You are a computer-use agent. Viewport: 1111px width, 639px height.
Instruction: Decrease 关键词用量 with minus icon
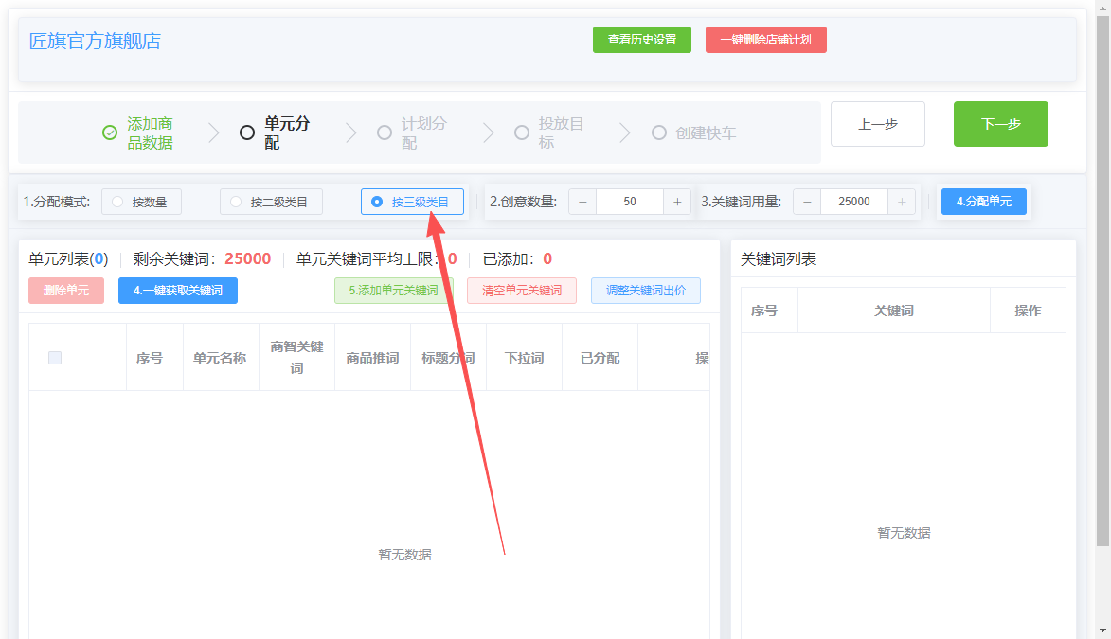click(807, 202)
